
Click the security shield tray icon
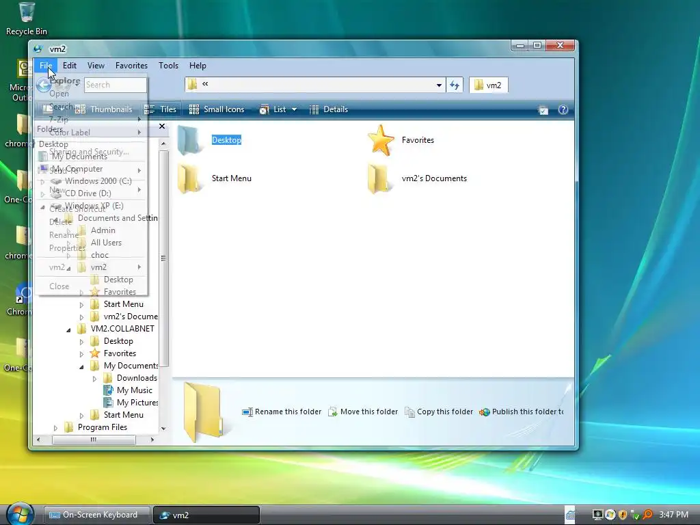623,515
